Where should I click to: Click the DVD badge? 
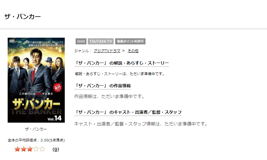[x=81, y=42]
